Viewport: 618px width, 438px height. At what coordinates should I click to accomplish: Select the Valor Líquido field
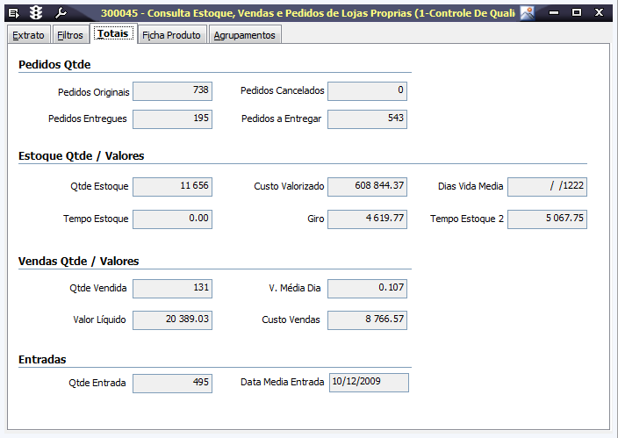click(172, 321)
